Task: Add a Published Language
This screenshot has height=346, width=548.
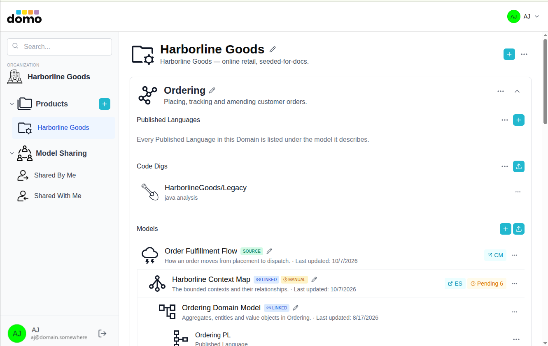Action: pyautogui.click(x=519, y=120)
